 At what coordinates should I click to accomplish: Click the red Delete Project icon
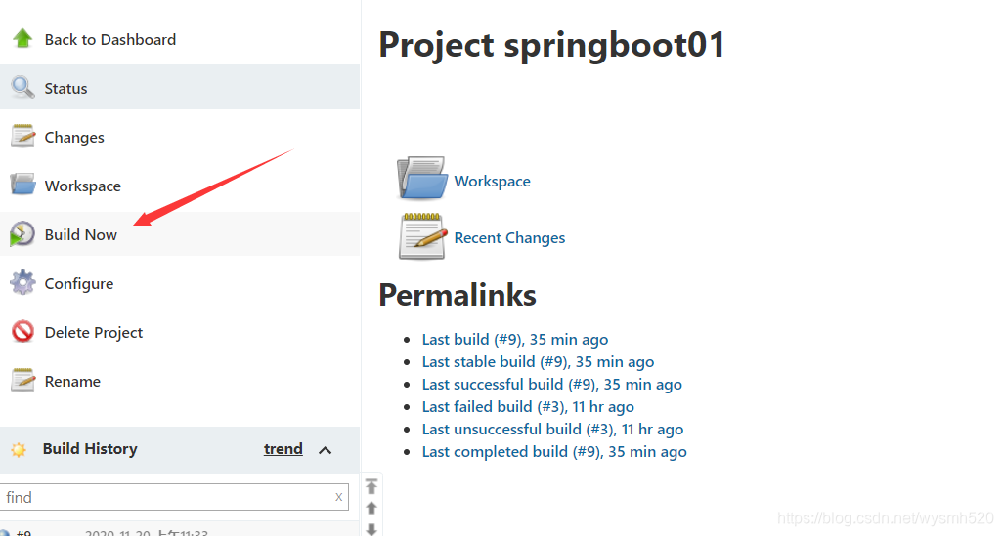coord(22,332)
